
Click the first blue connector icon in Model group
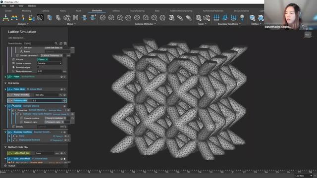[84, 18]
